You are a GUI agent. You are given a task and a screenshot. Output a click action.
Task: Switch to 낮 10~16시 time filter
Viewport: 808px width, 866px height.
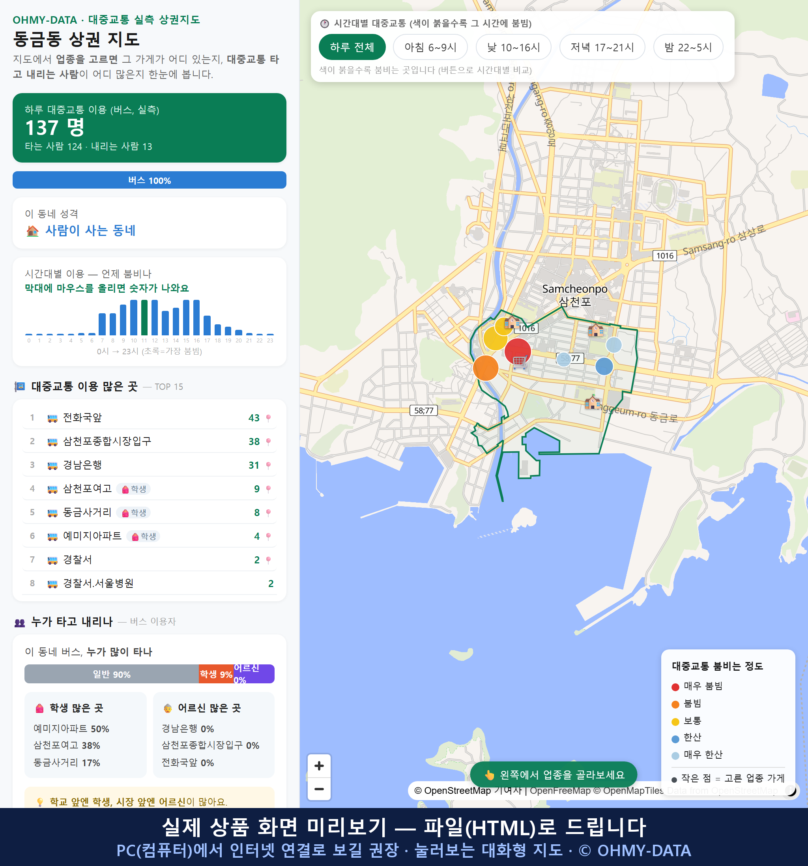(514, 47)
